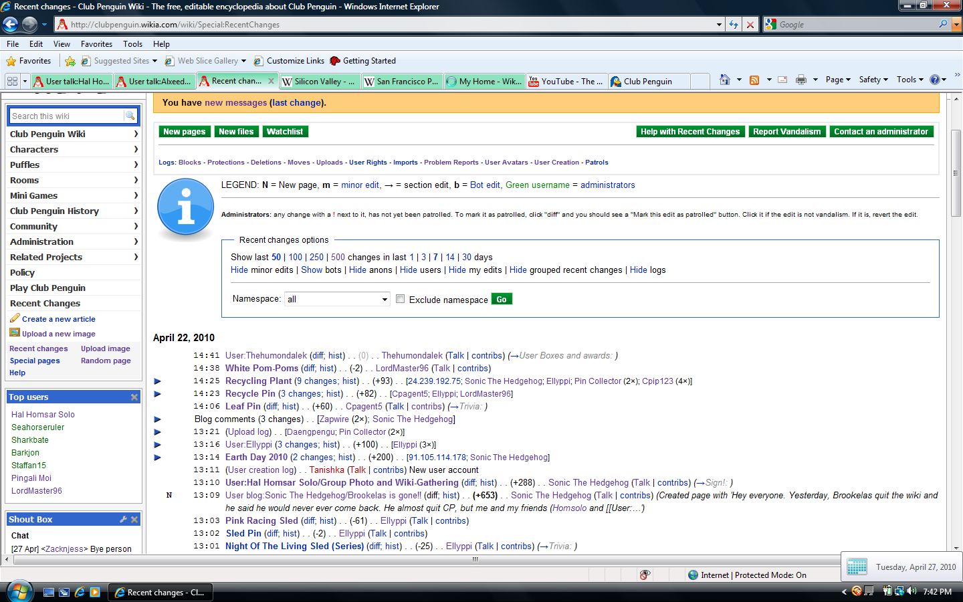
Task: Click the RSS feeds icon
Action: pos(754,80)
